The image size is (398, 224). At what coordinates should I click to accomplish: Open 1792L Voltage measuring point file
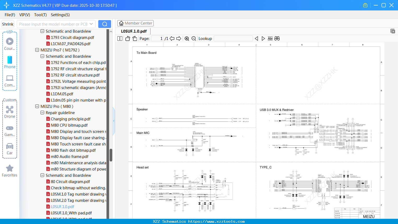coord(78,81)
